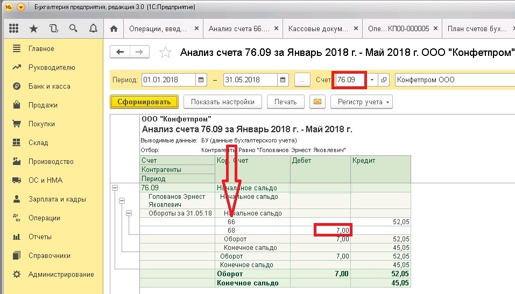Click the Справочники books icon
515x294 pixels.
pos(17,255)
